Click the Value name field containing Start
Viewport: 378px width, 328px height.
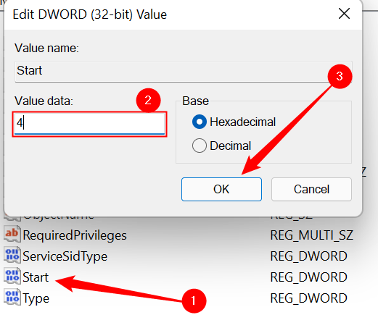(x=184, y=72)
